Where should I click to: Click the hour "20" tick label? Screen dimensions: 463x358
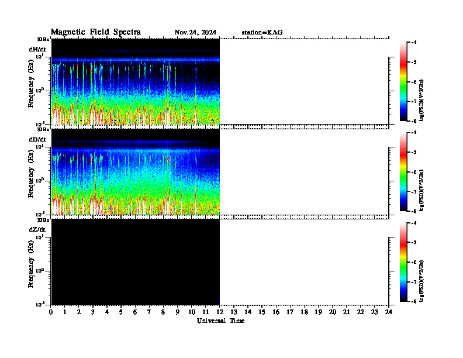tap(333, 312)
